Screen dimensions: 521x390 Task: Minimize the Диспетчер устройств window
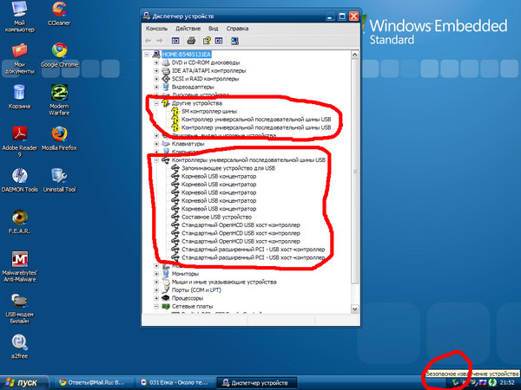(330, 16)
